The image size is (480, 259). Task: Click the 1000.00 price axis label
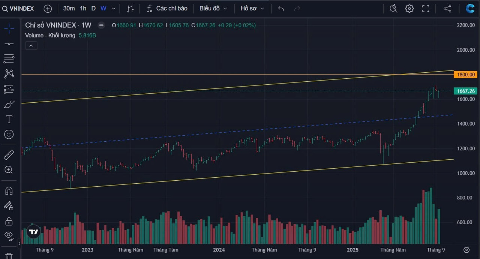tap(465, 173)
